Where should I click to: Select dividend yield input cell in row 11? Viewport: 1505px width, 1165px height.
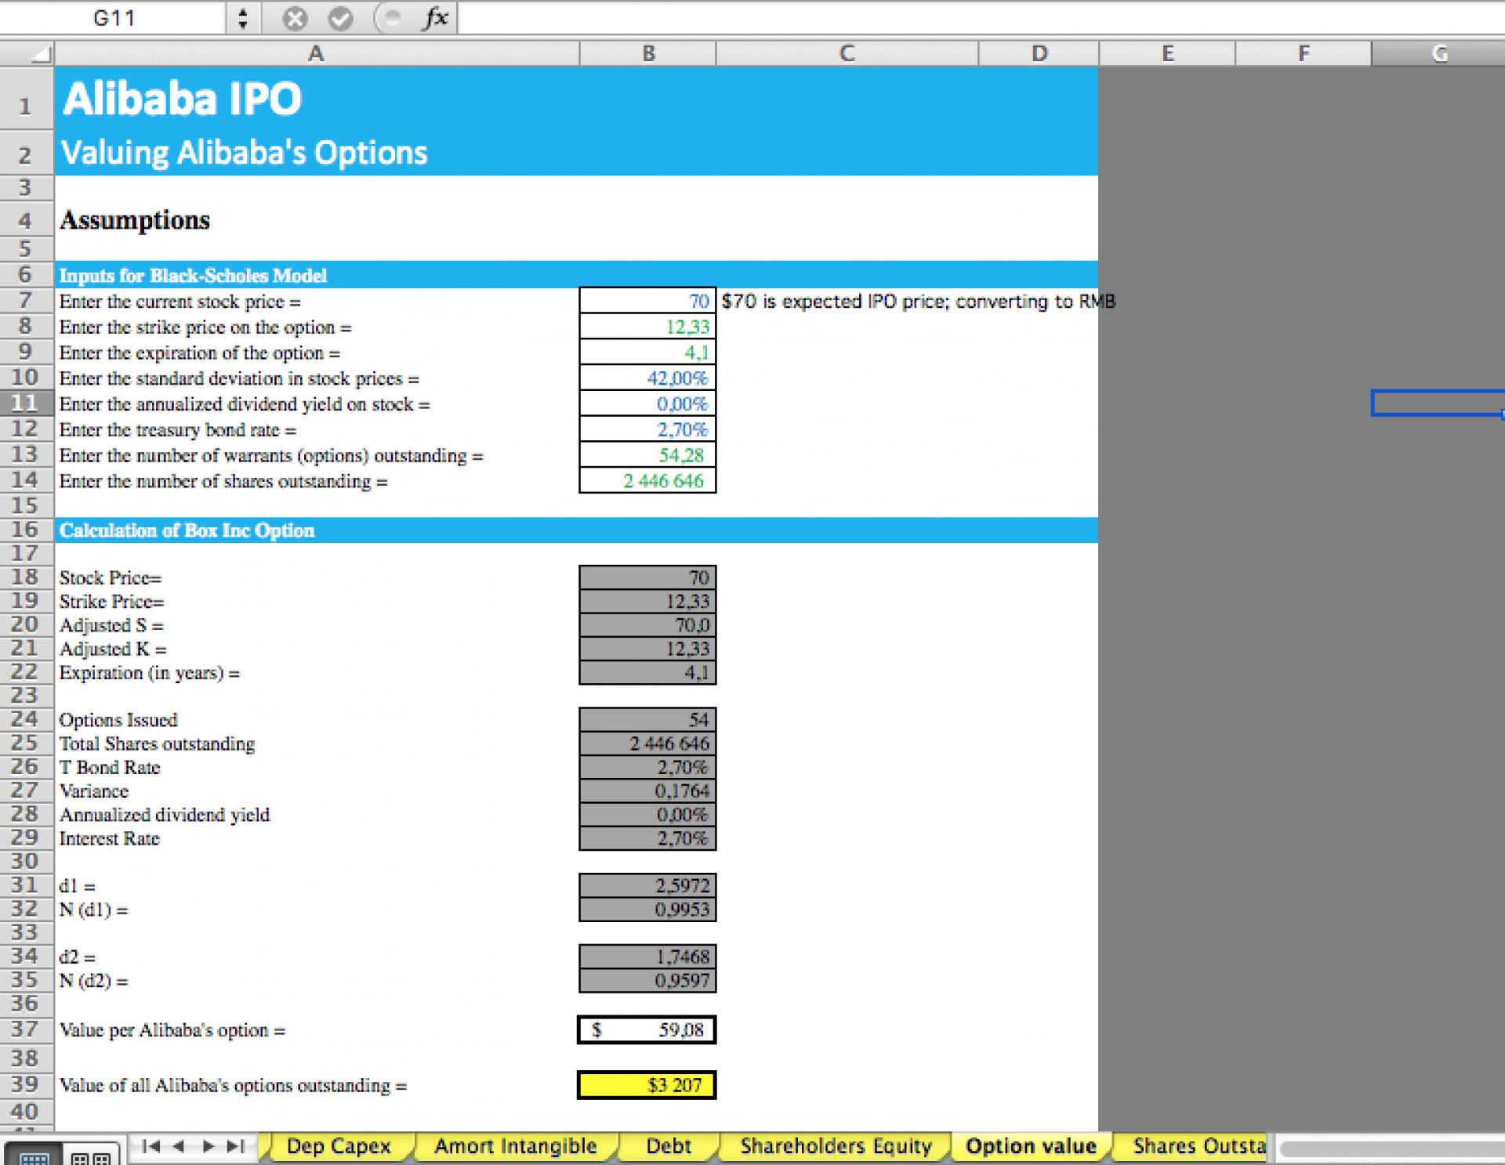[647, 403]
